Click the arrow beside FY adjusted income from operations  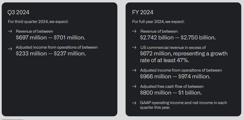pyautogui.click(x=134, y=70)
